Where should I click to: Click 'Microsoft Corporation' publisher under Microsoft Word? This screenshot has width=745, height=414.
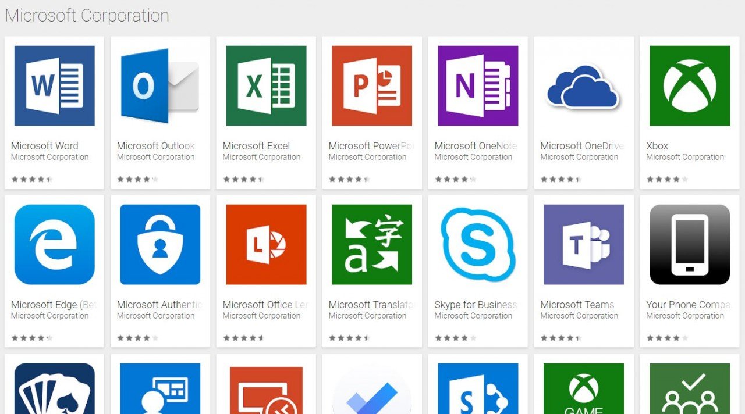pos(50,157)
